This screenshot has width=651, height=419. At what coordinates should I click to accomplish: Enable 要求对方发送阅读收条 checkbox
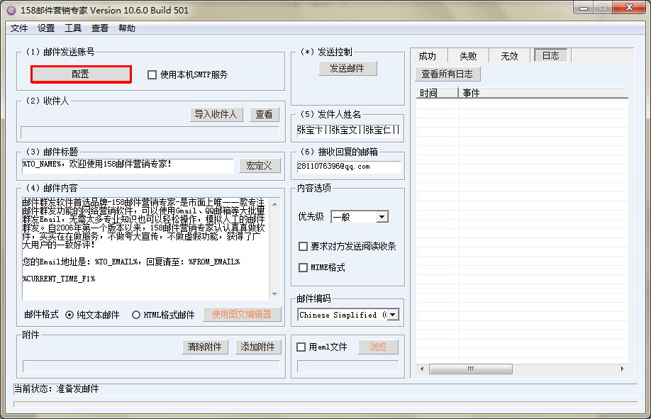pos(303,246)
